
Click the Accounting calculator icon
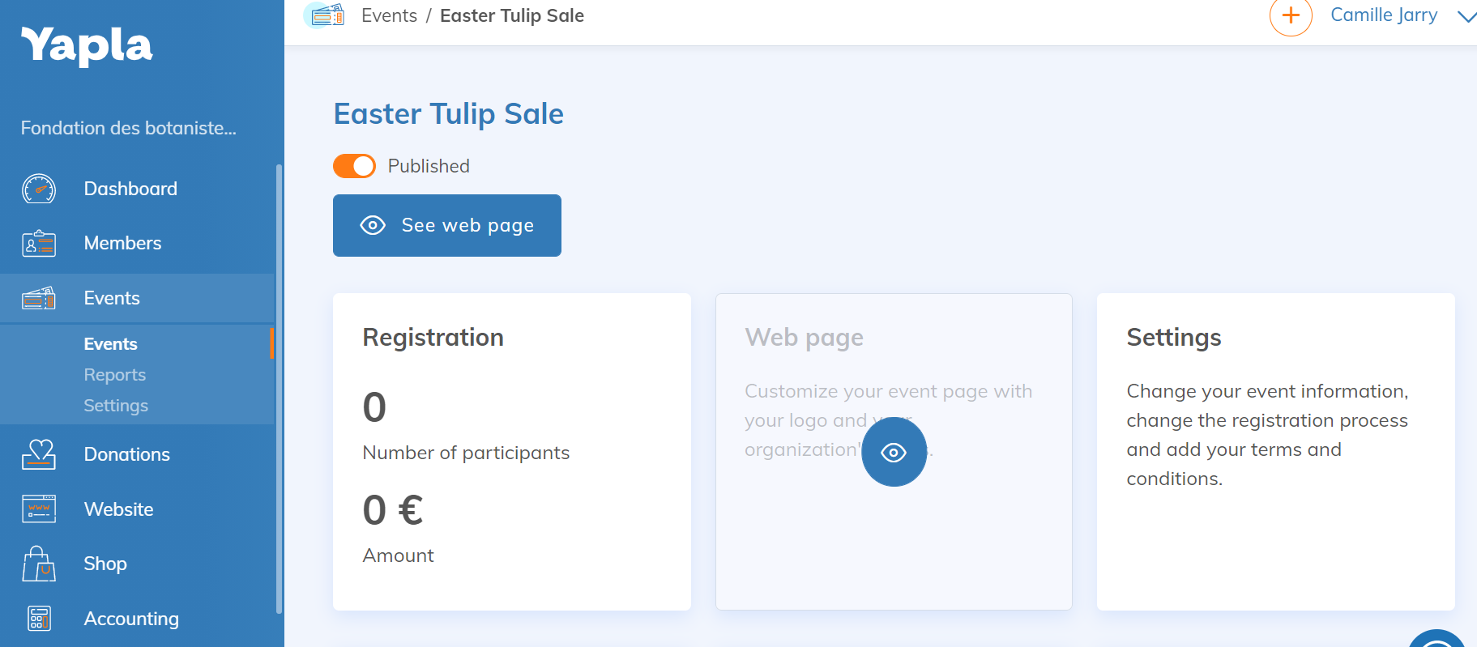pos(39,619)
